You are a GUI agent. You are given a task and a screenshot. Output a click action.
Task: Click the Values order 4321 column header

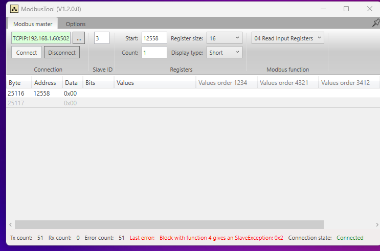pyautogui.click(x=288, y=83)
